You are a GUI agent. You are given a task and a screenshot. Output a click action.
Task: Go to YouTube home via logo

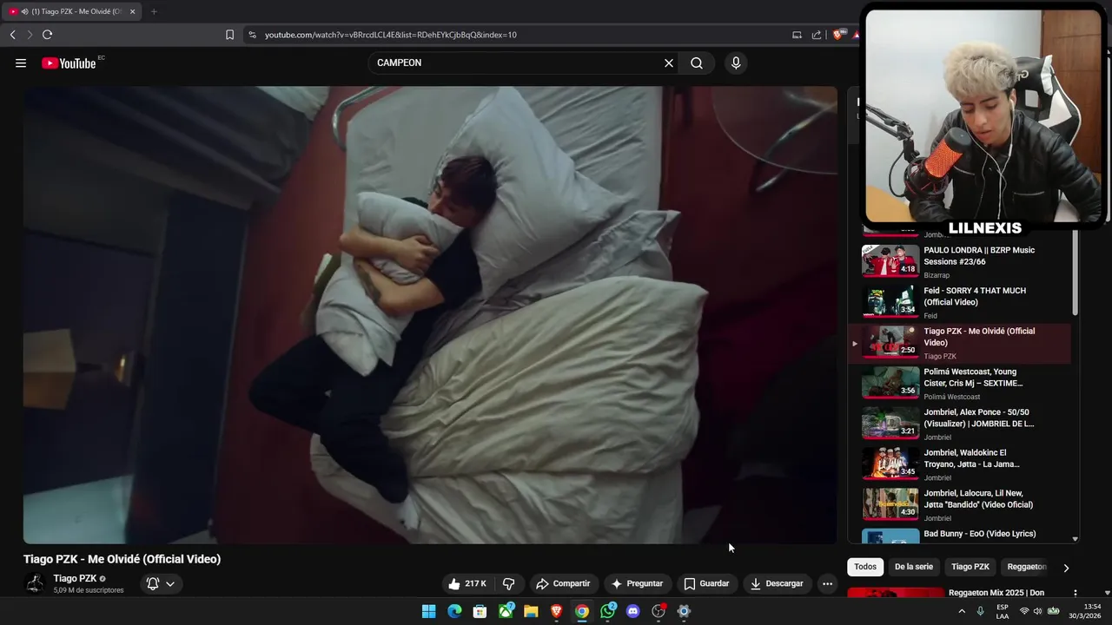pyautogui.click(x=69, y=62)
